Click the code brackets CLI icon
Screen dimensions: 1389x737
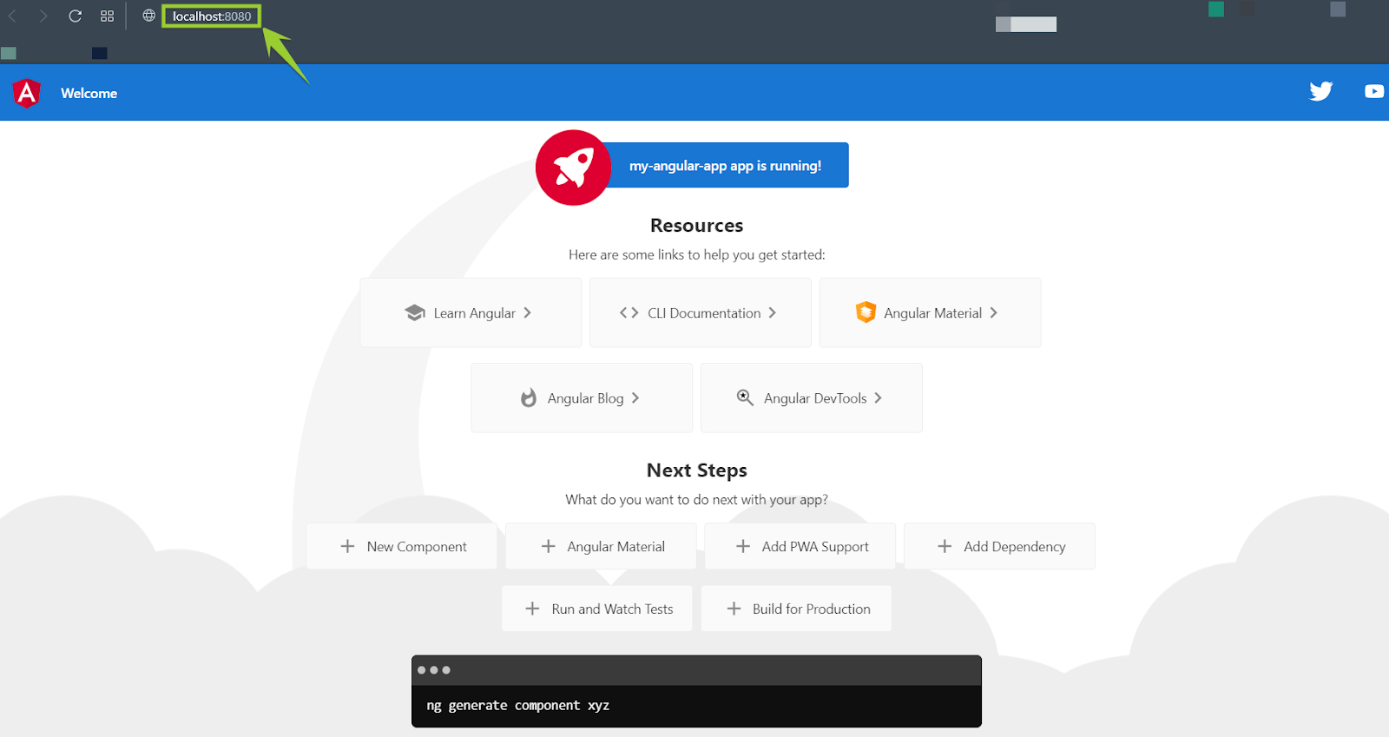629,313
